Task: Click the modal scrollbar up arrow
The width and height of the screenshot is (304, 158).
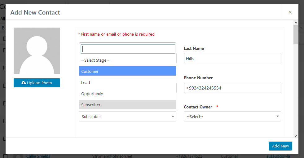Action: 296,23
